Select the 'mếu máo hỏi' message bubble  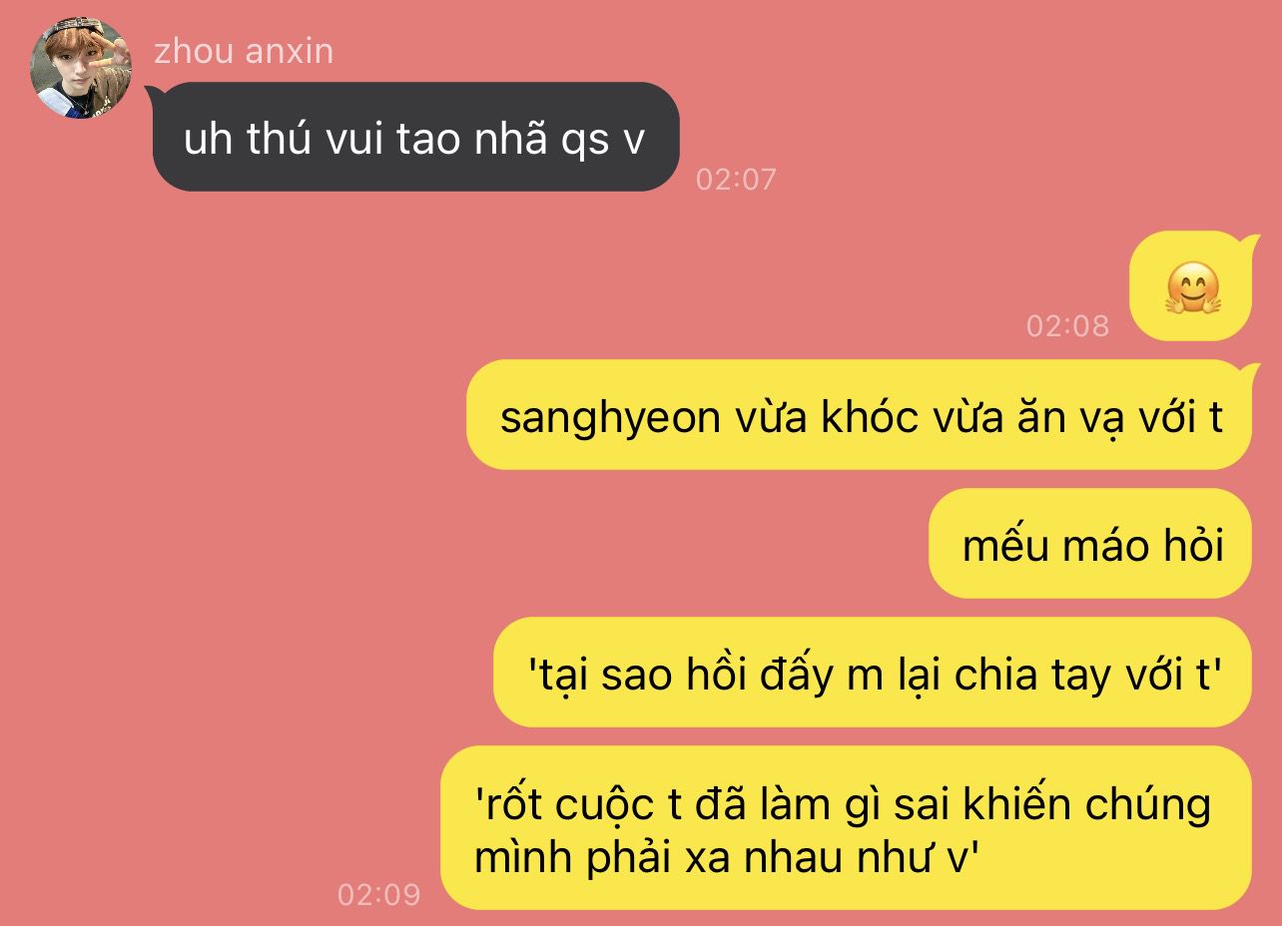1090,544
